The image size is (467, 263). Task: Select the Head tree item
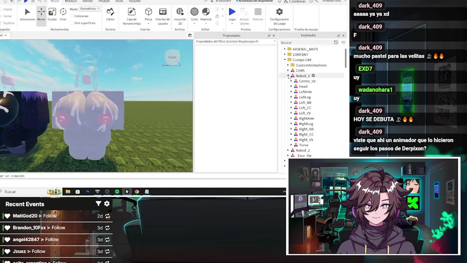click(303, 87)
